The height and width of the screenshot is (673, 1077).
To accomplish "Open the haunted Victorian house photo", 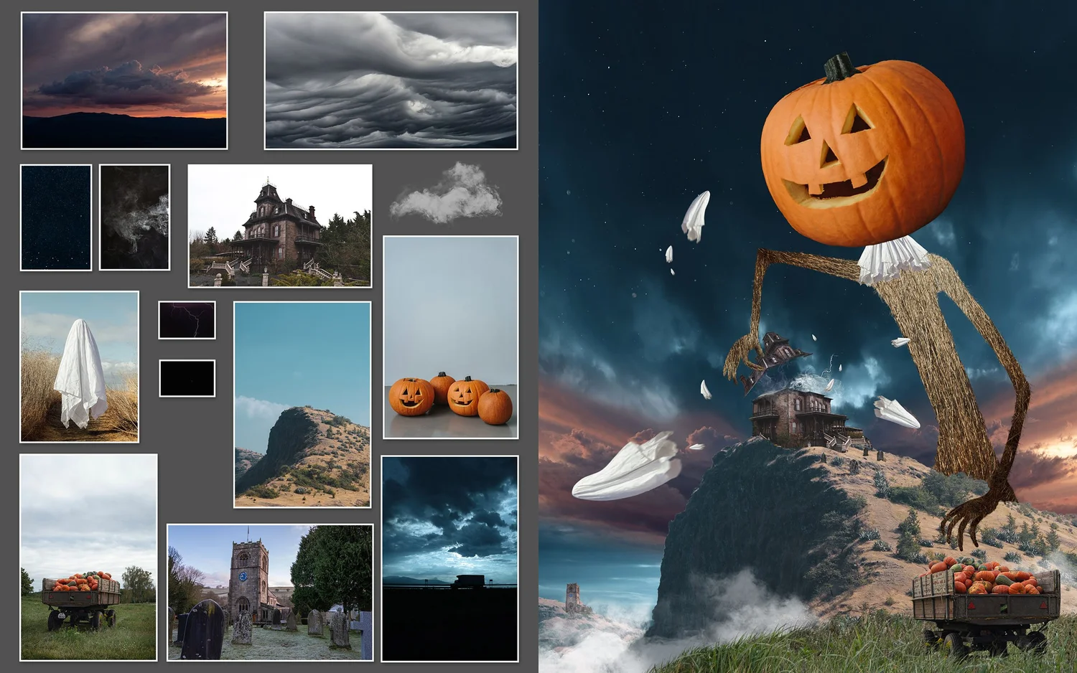I will [x=280, y=226].
